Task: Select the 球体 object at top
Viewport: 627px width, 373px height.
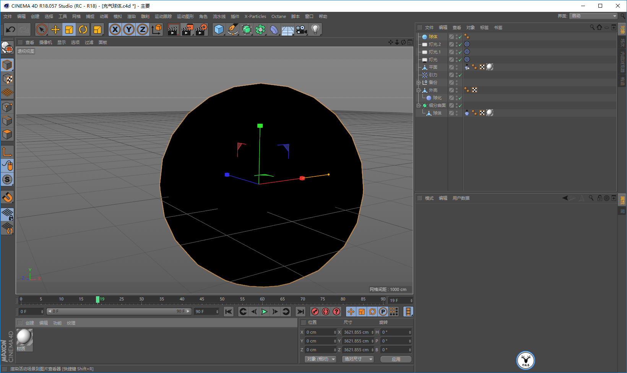Action: (433, 37)
